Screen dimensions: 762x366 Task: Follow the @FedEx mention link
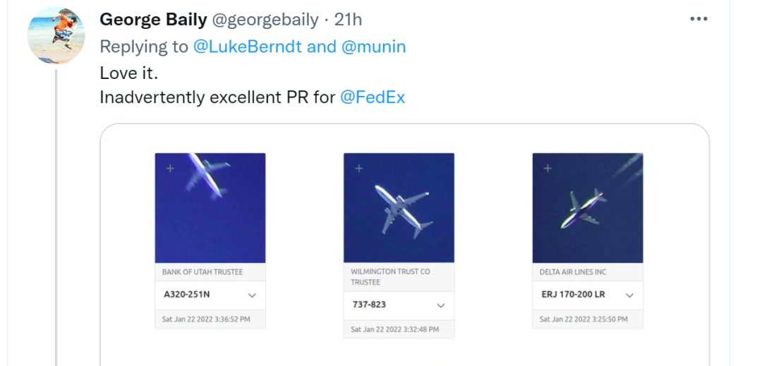373,97
